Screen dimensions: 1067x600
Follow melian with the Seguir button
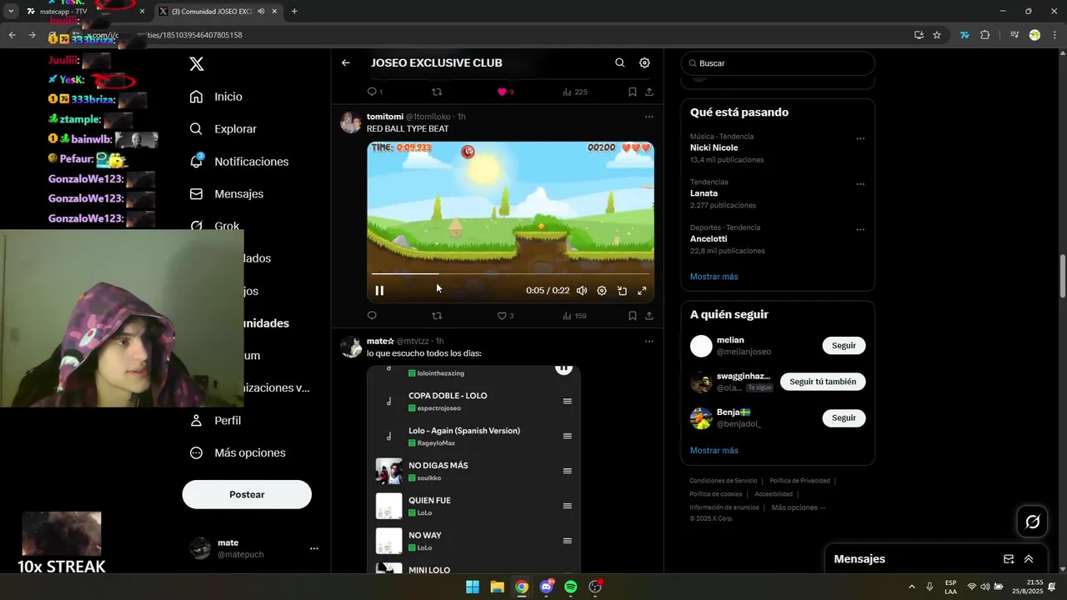coord(844,346)
